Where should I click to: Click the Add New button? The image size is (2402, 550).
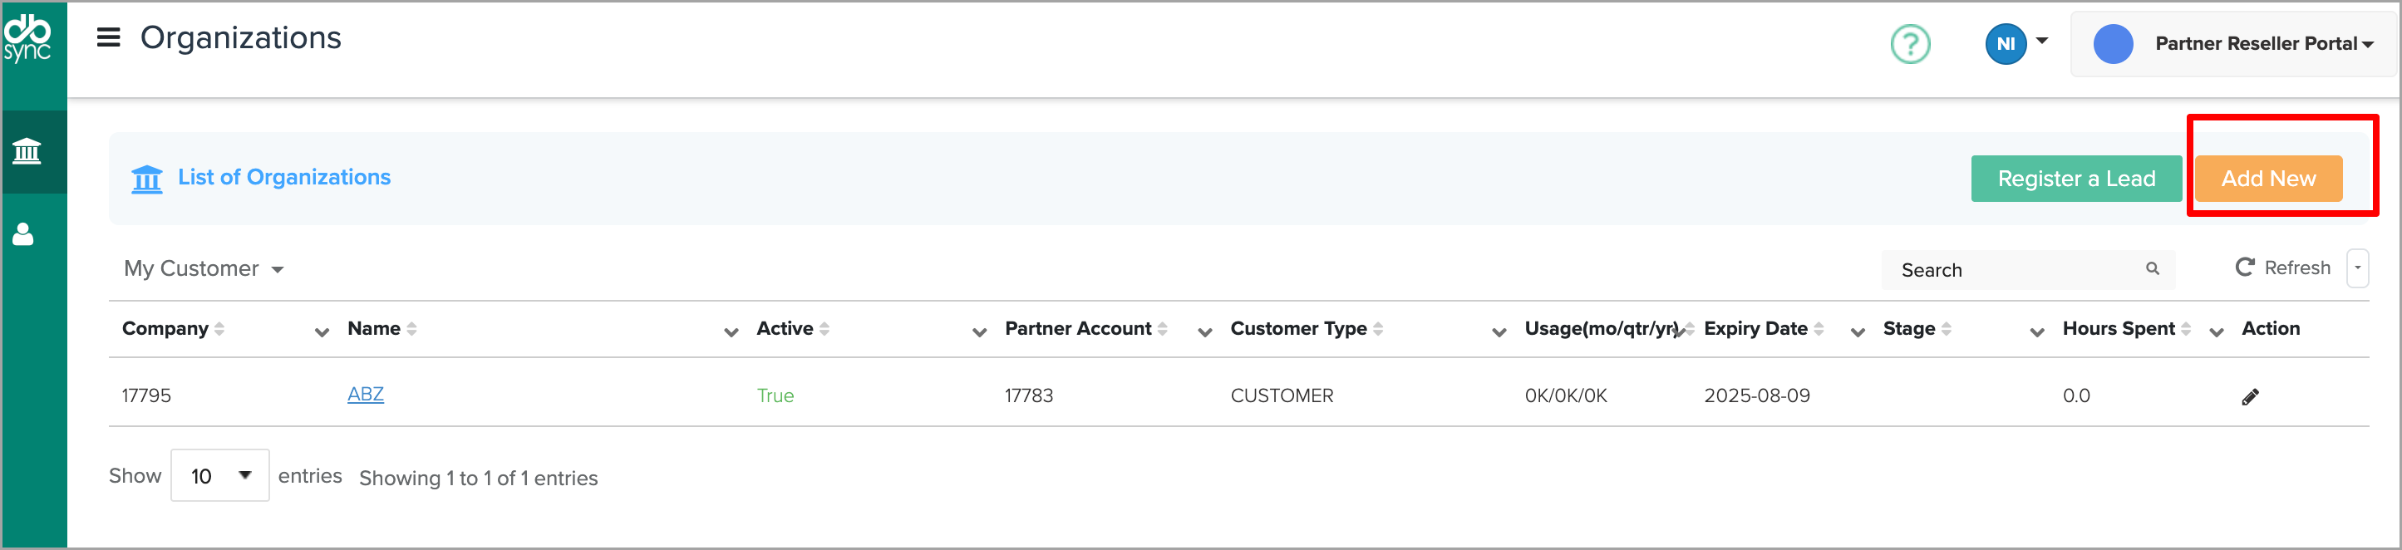click(x=2267, y=179)
